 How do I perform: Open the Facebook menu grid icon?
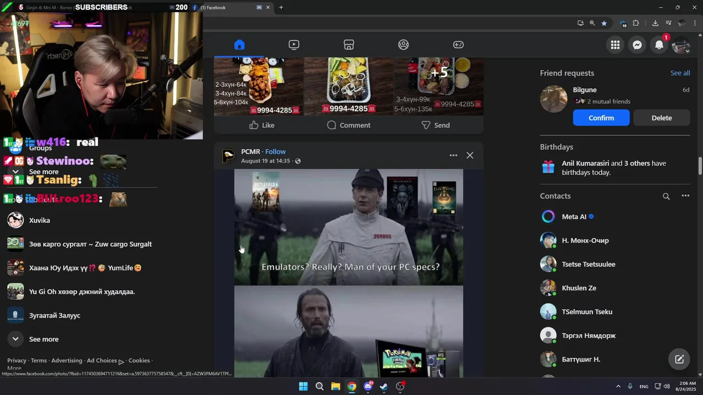[615, 45]
